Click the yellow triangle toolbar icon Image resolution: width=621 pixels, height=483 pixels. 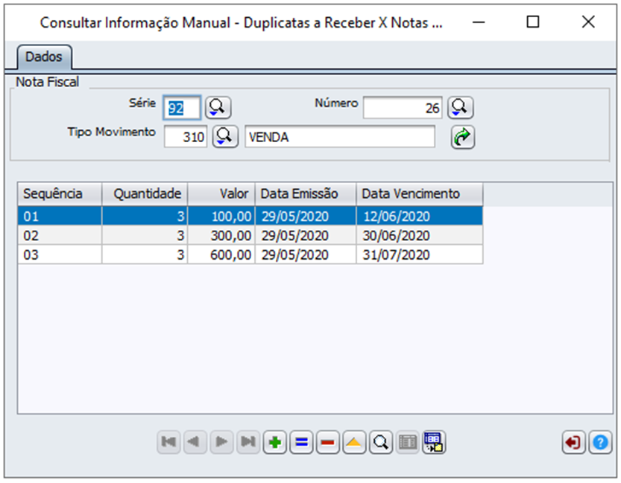[x=354, y=442]
